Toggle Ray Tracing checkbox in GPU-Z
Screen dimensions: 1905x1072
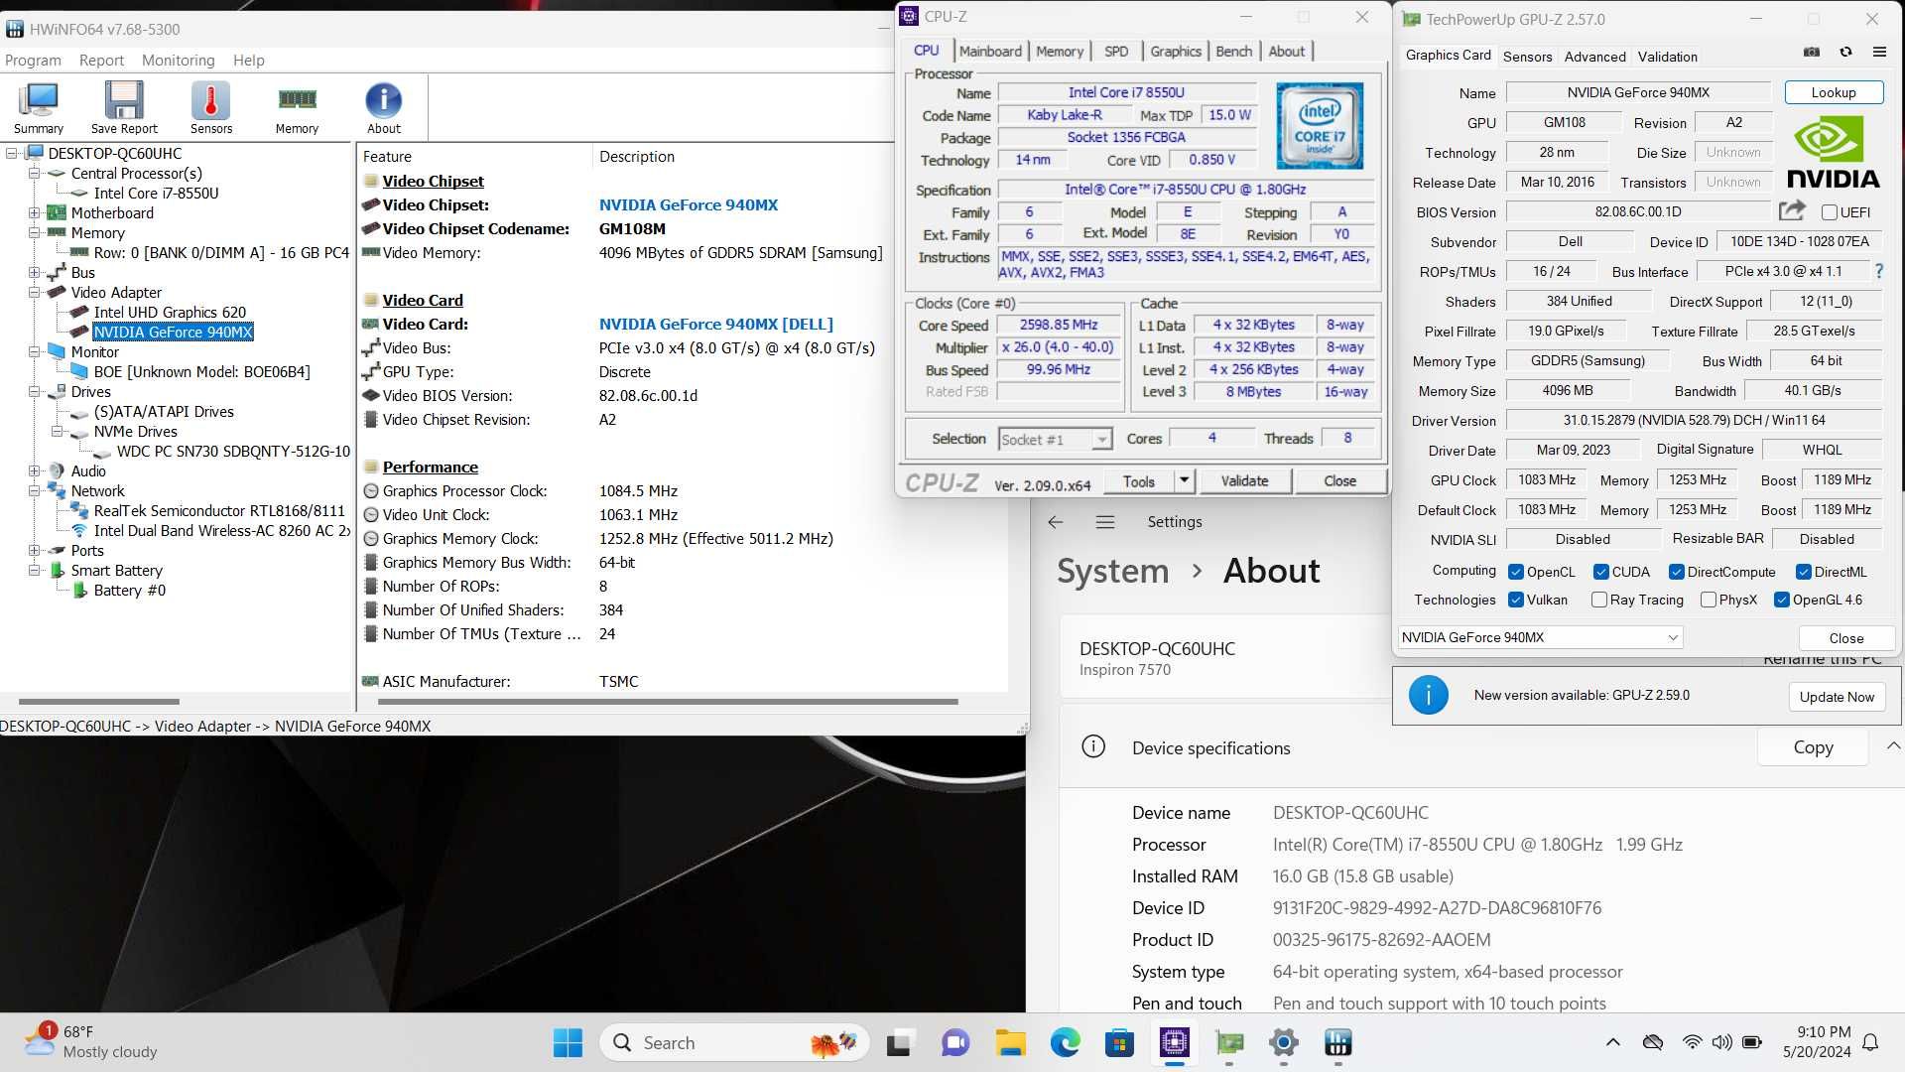pyautogui.click(x=1598, y=600)
